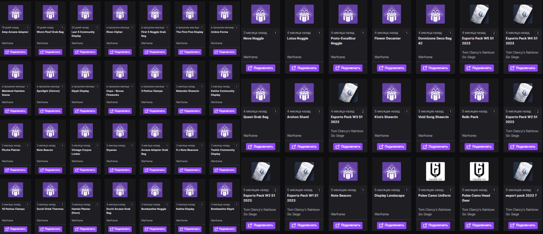Select the gift icon above Styanax
This screenshot has height=234, width=543.
tap(120, 131)
